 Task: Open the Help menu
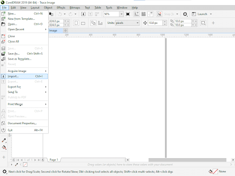[x=134, y=8]
